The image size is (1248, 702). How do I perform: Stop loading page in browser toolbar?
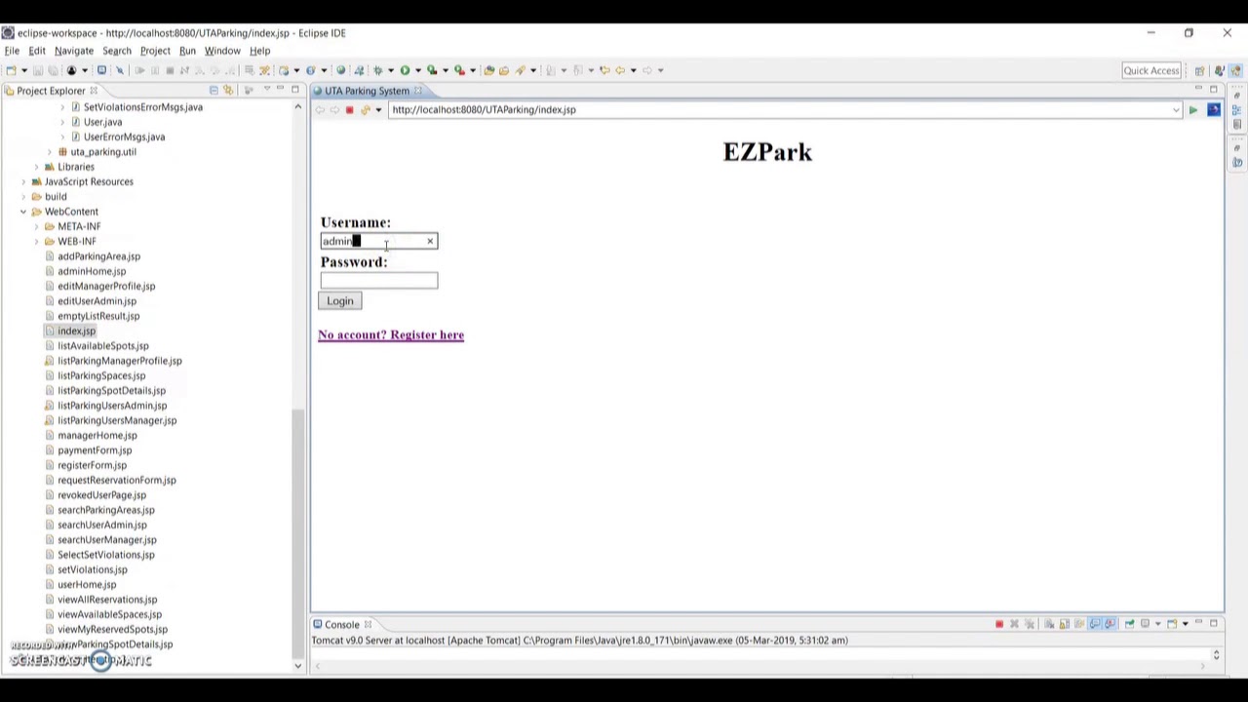[x=349, y=110]
